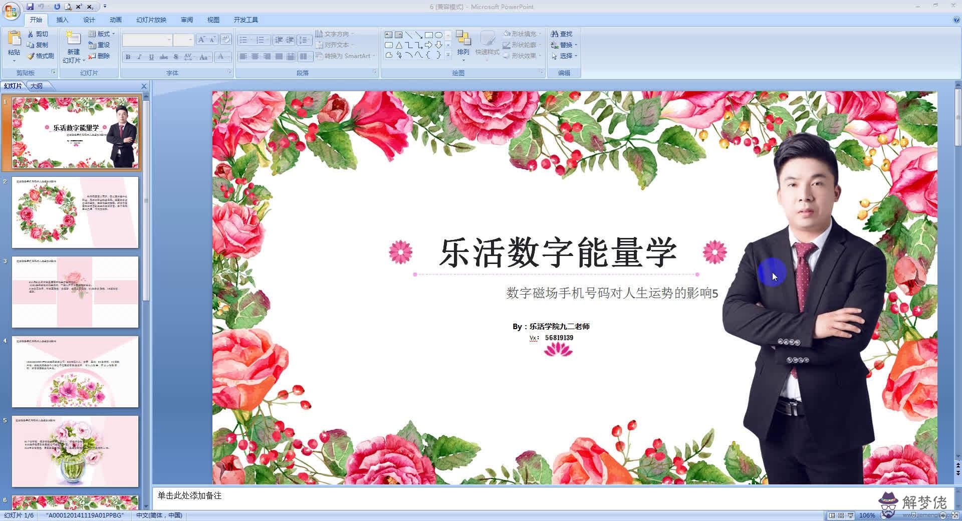This screenshot has height=521, width=962.
Task: Open the clipboard group dialog launcher
Action: [x=54, y=72]
